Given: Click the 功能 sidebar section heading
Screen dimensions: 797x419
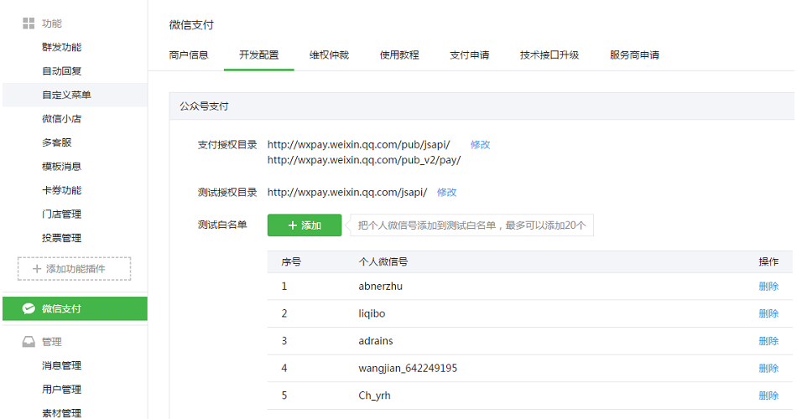Looking at the screenshot, I should [x=51, y=23].
